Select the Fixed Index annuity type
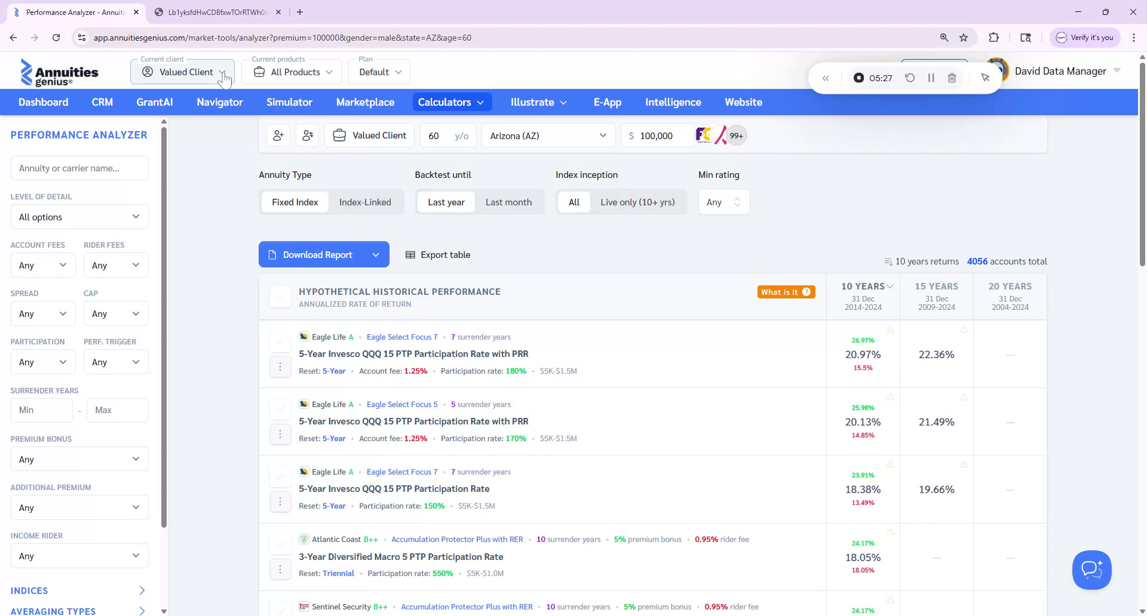The height and width of the screenshot is (616, 1147). tap(295, 202)
